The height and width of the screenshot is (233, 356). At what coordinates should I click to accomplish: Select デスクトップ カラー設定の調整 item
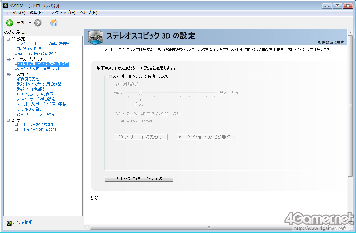[39, 84]
